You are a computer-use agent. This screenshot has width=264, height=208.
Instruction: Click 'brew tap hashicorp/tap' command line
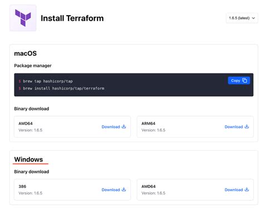(x=48, y=81)
